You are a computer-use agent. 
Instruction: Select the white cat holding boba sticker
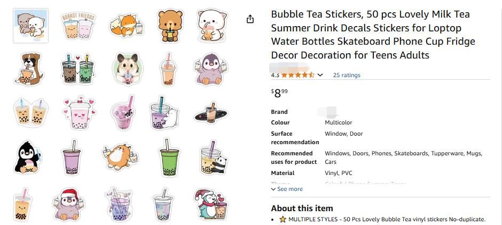click(211, 26)
